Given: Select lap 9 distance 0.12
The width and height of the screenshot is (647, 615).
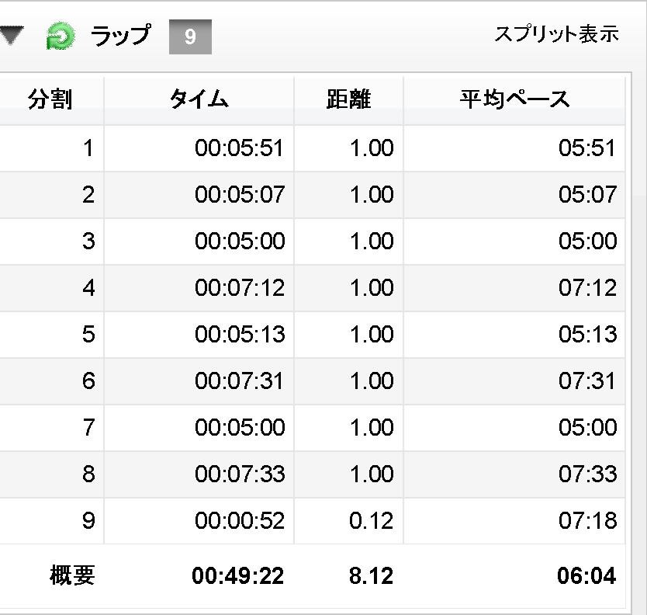Looking at the screenshot, I should 371,520.
